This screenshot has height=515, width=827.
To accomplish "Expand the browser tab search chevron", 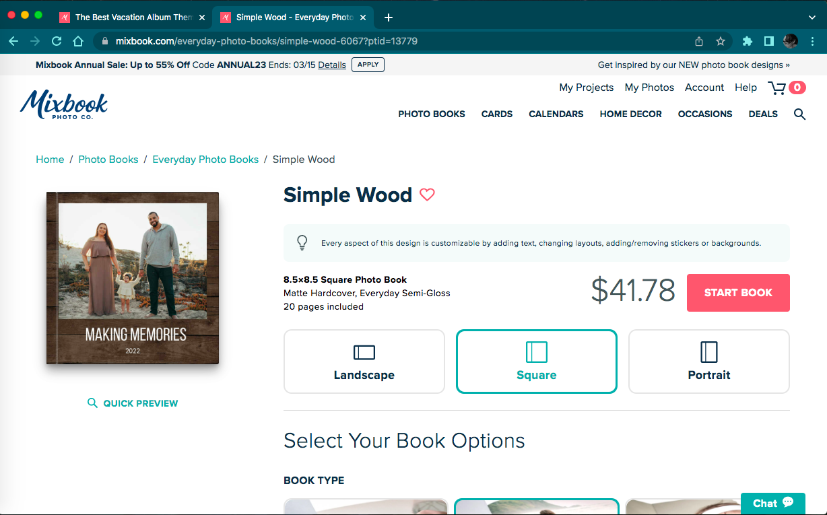I will click(x=812, y=17).
